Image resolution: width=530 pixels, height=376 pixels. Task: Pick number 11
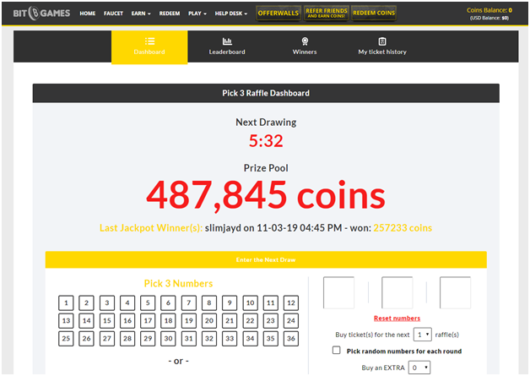[x=270, y=302]
